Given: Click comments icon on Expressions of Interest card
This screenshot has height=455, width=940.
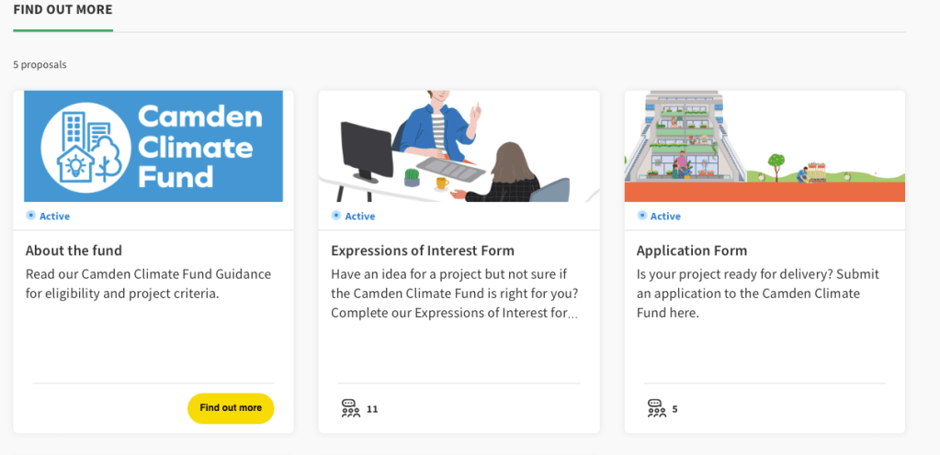Looking at the screenshot, I should 350,408.
